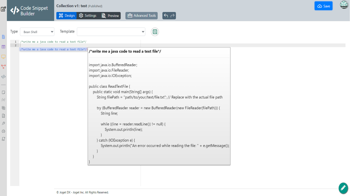Select the Design tab

[x=67, y=16]
